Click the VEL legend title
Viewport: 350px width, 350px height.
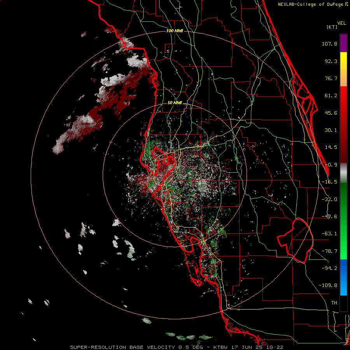(341, 23)
